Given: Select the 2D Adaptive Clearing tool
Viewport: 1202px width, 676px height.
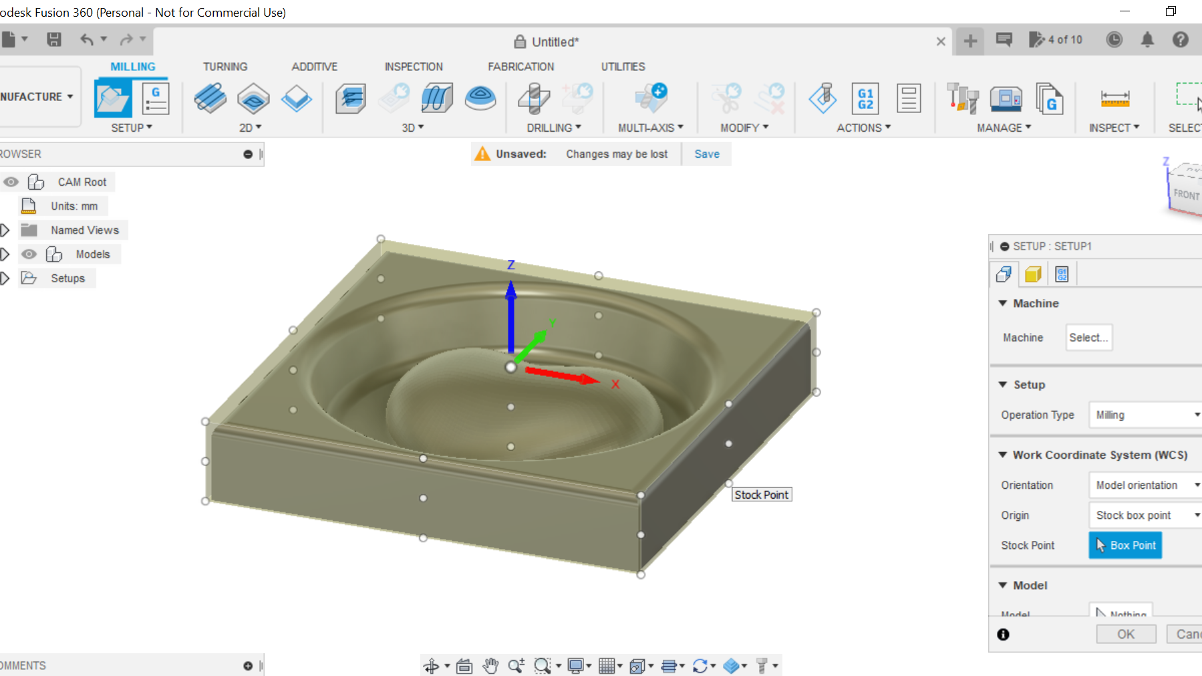Looking at the screenshot, I should click(x=209, y=99).
